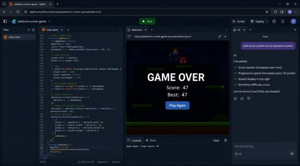Open the Files panel options icon
Screen dimensions: 300x166
33,30
